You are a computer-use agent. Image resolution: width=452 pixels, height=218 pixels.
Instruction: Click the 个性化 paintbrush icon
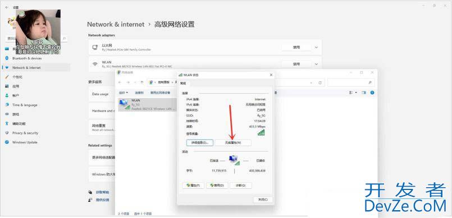pyautogui.click(x=7, y=77)
